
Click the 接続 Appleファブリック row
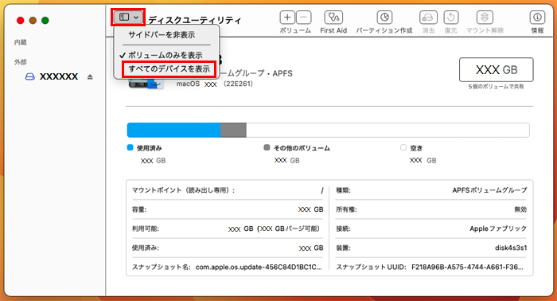coord(431,229)
